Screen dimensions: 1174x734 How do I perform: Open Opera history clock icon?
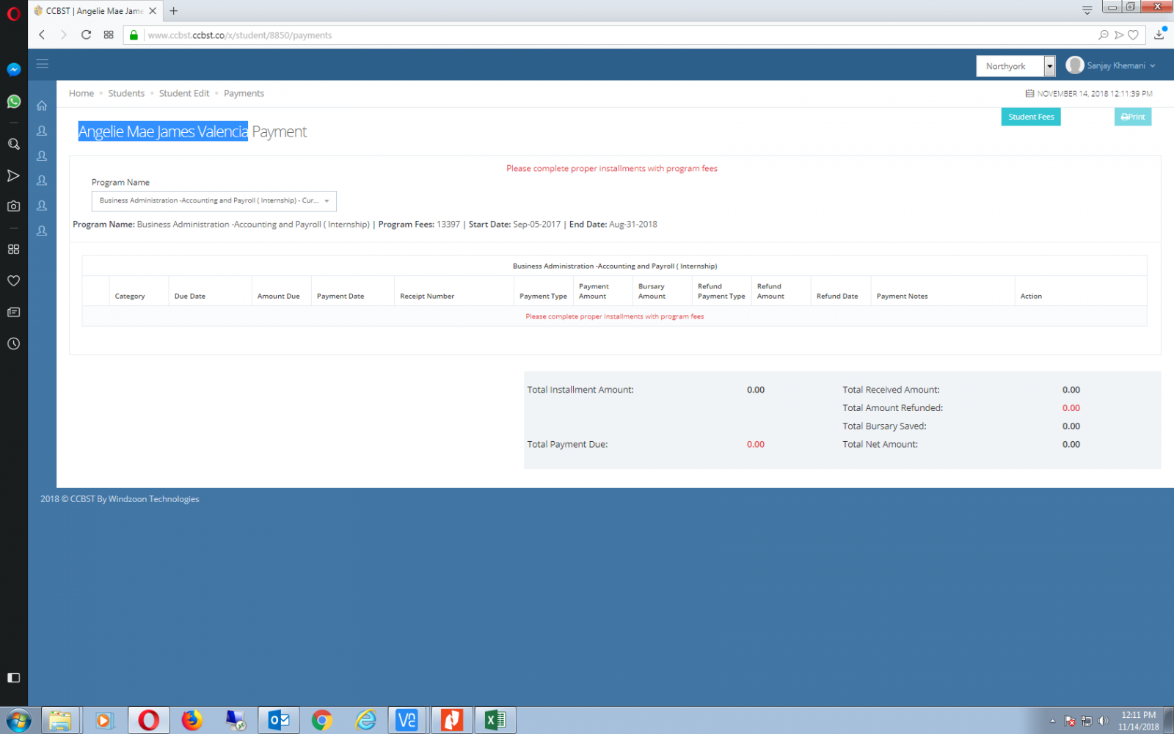point(13,344)
